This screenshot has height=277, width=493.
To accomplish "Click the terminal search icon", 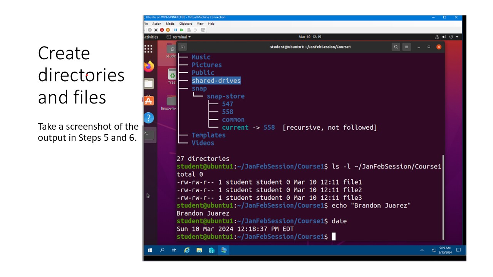I will pos(396,47).
